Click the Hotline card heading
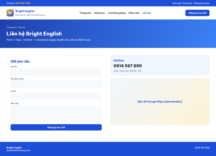Screen dimensions: 216x156 (x=119, y=60)
